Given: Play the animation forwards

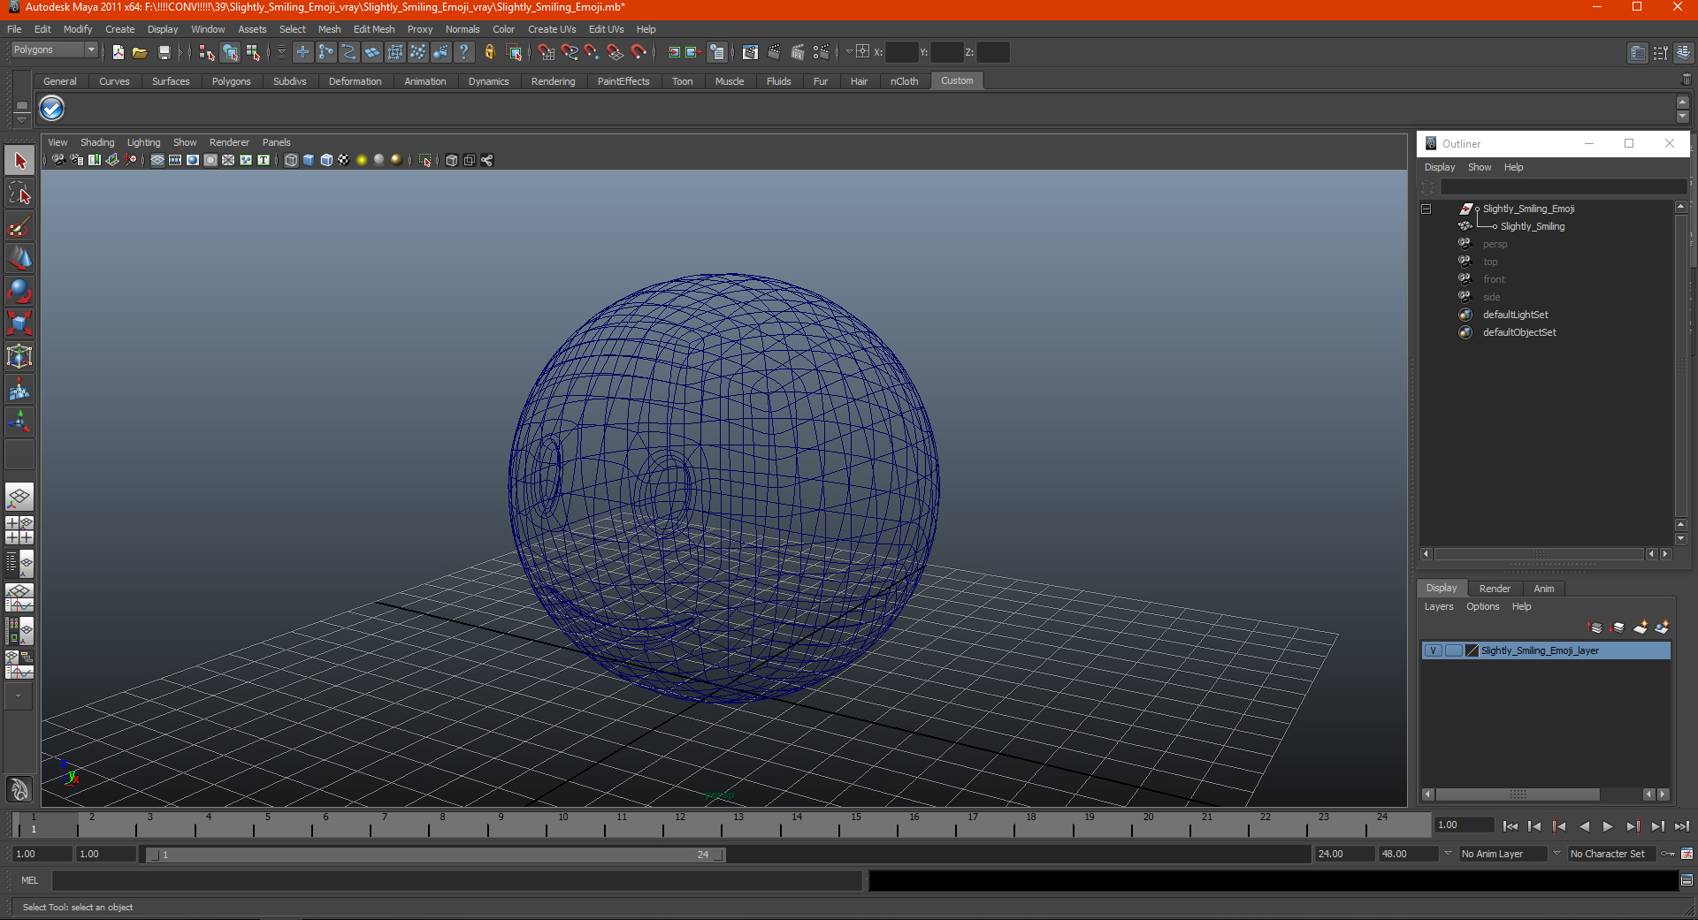Looking at the screenshot, I should 1608,826.
